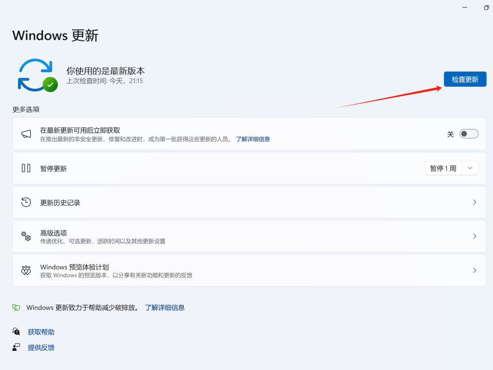The width and height of the screenshot is (493, 370).
Task: Click the clock icon beside 更新历史记录
Action: pyautogui.click(x=25, y=202)
